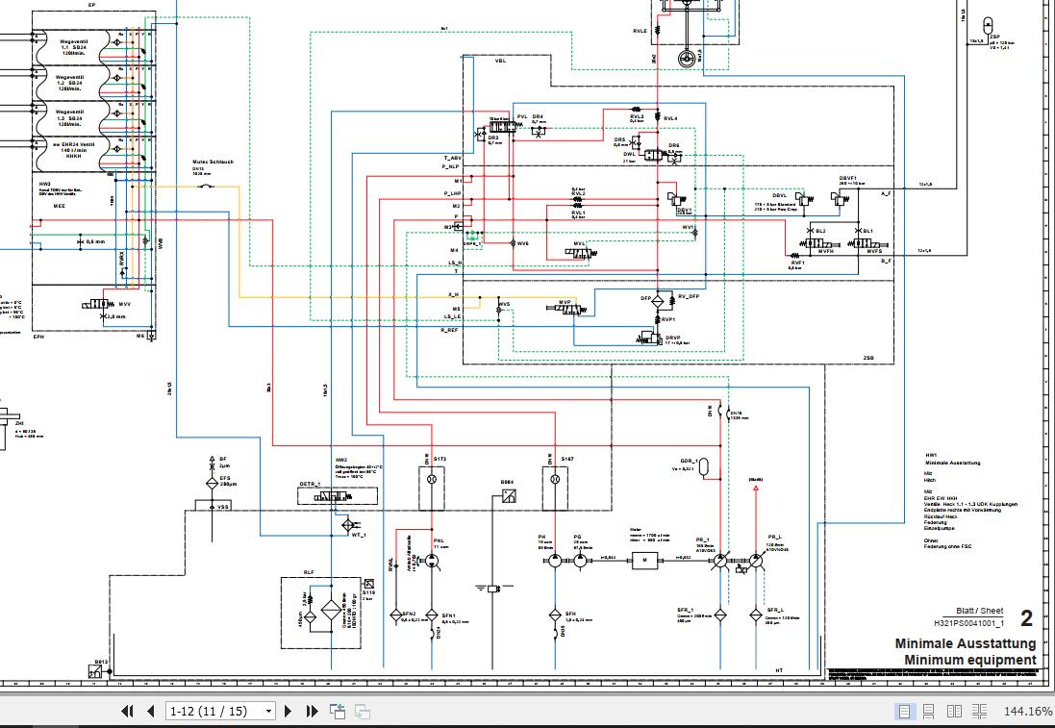Click the motor M symbol box

point(644,560)
